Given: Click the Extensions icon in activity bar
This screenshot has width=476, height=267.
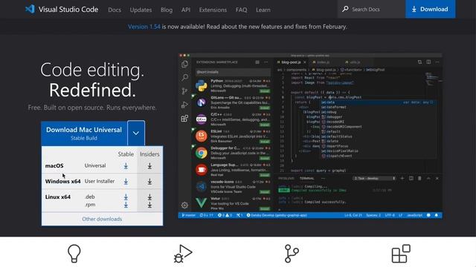Looking at the screenshot, I should coord(184,119).
